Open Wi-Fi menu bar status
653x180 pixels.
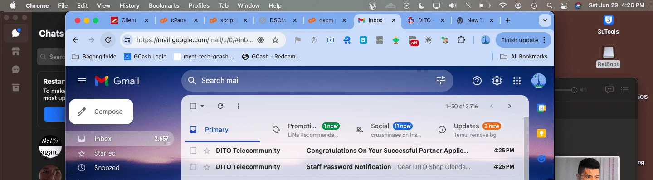tap(502, 5)
